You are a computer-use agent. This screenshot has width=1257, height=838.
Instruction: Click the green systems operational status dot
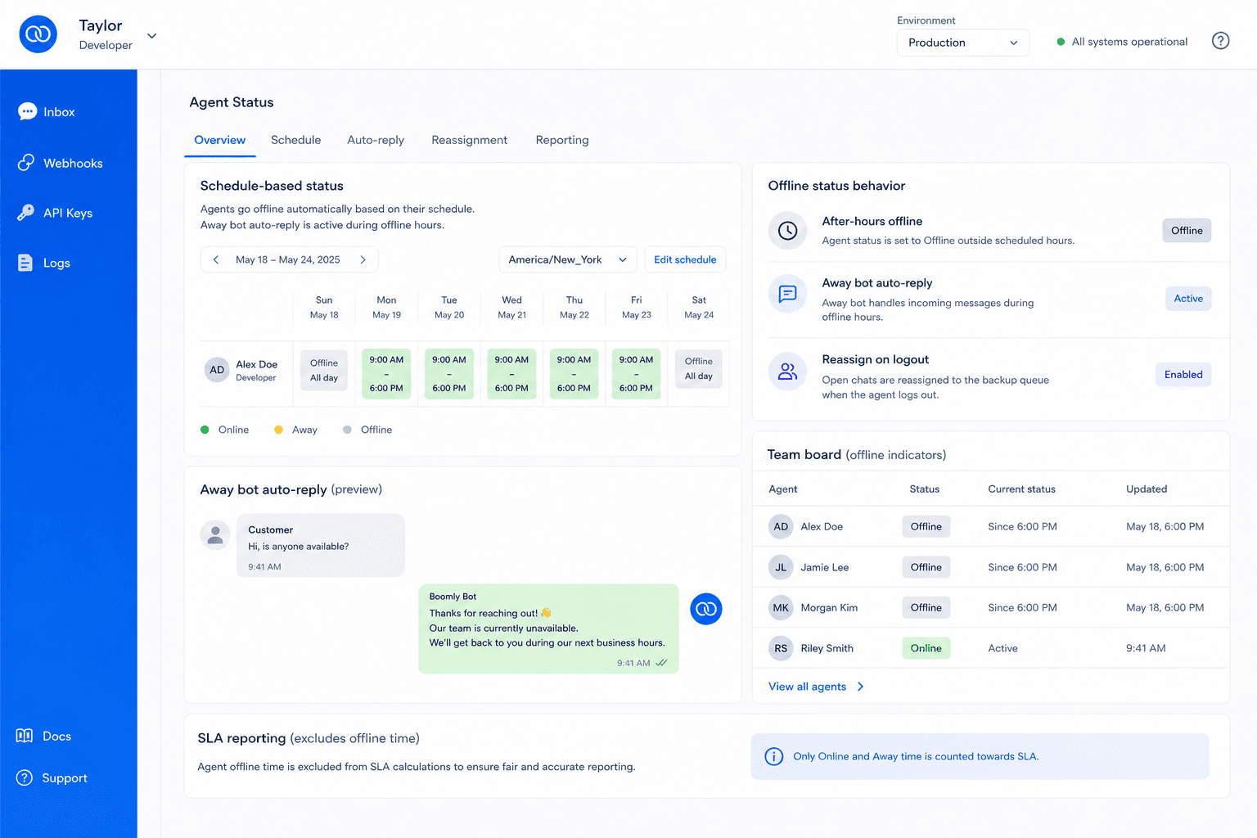pos(1061,42)
